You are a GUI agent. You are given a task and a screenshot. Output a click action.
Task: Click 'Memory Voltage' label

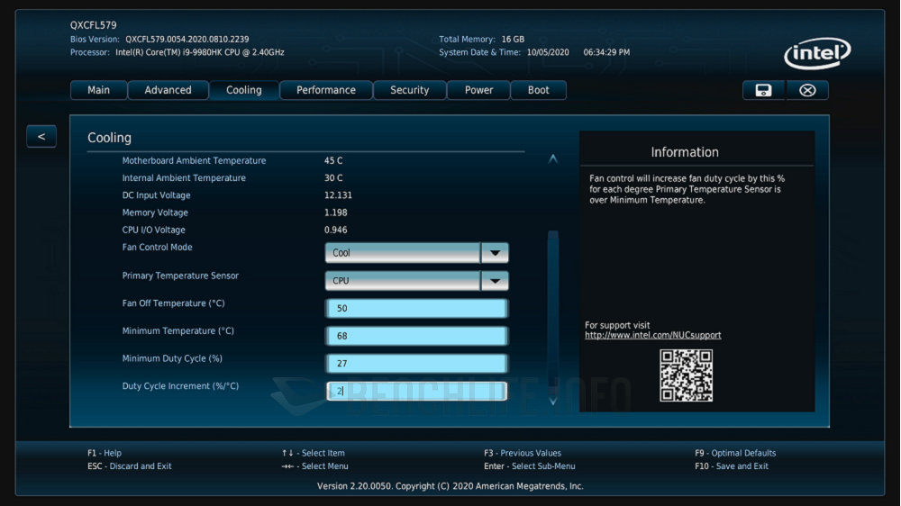coord(155,212)
